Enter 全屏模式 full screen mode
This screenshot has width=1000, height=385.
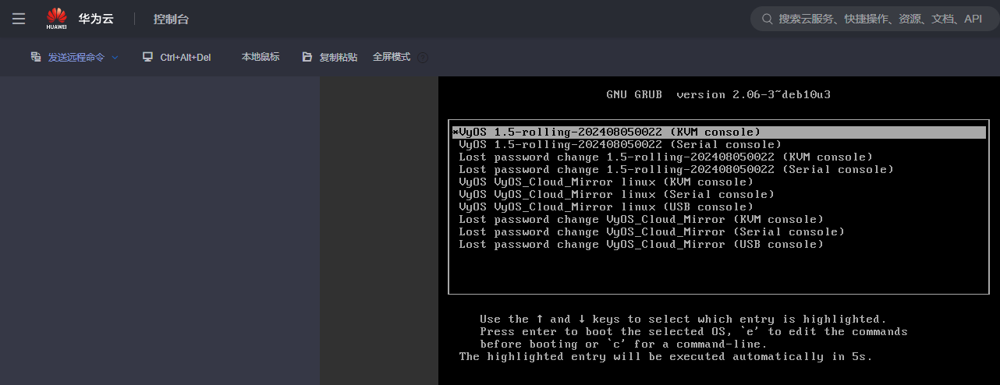pyautogui.click(x=392, y=57)
